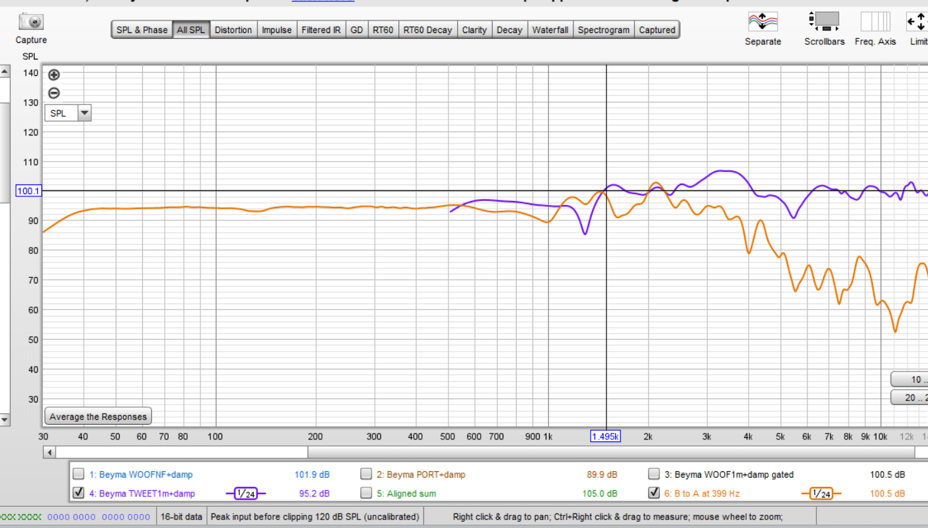Zoom in with the plus magnifier icon
Image resolution: width=928 pixels, height=528 pixels.
pos(54,75)
